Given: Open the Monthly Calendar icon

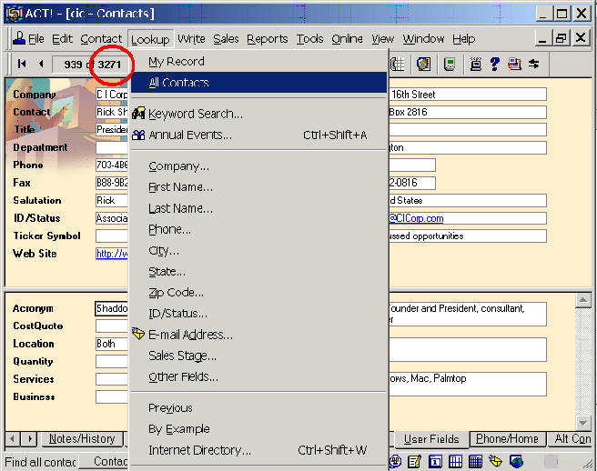Looking at the screenshot, I should (475, 462).
